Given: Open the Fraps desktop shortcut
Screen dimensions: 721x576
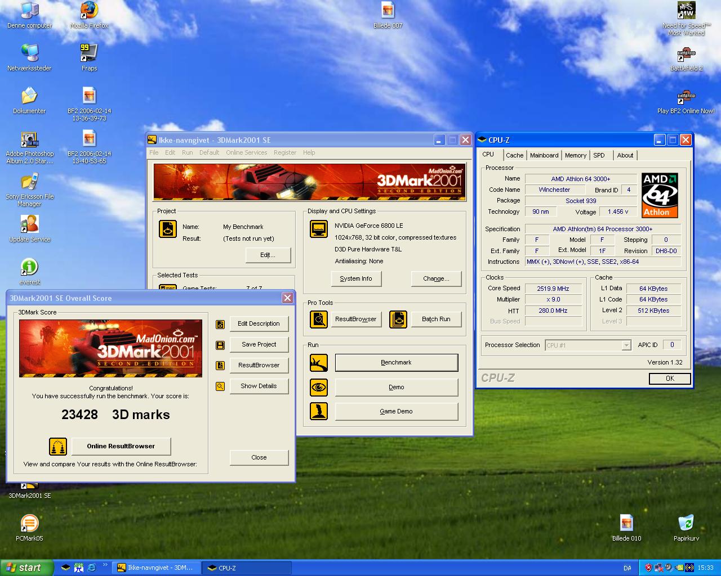Looking at the screenshot, I should tap(89, 58).
